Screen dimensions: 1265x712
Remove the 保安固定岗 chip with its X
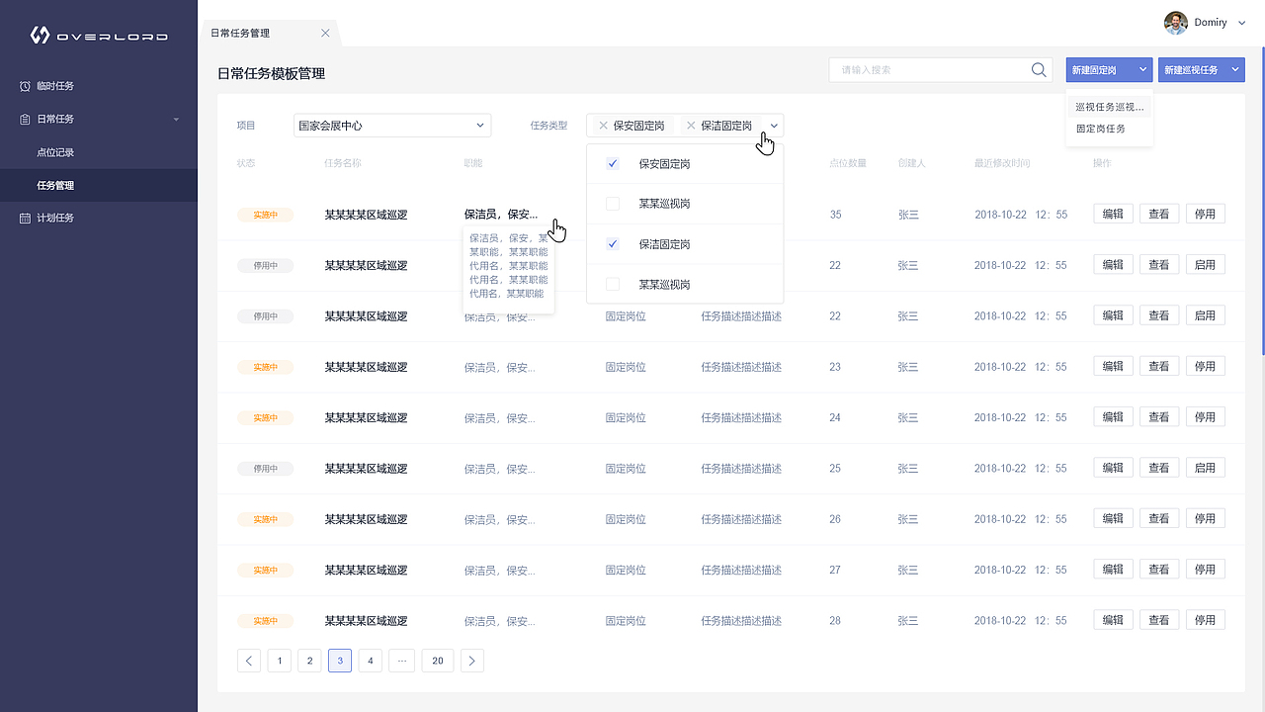(x=603, y=126)
